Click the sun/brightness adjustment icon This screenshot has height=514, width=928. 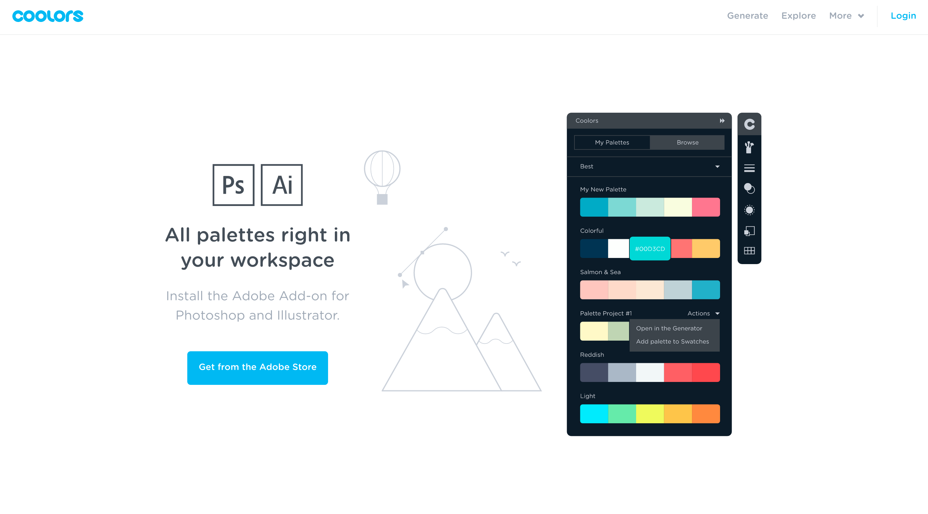coord(749,210)
